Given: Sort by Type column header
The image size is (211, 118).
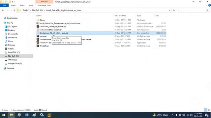Looking at the screenshot, I should (139, 16).
